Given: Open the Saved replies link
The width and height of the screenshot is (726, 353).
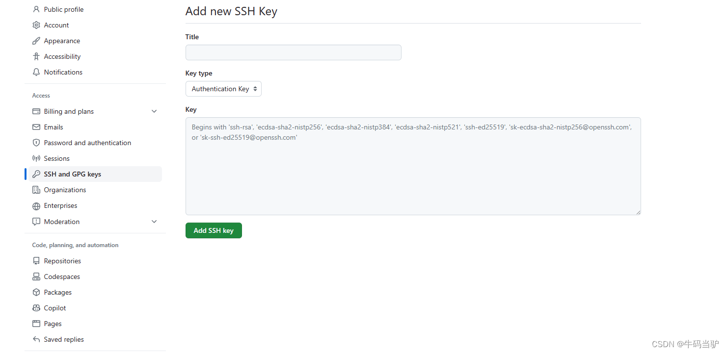Looking at the screenshot, I should [x=64, y=339].
